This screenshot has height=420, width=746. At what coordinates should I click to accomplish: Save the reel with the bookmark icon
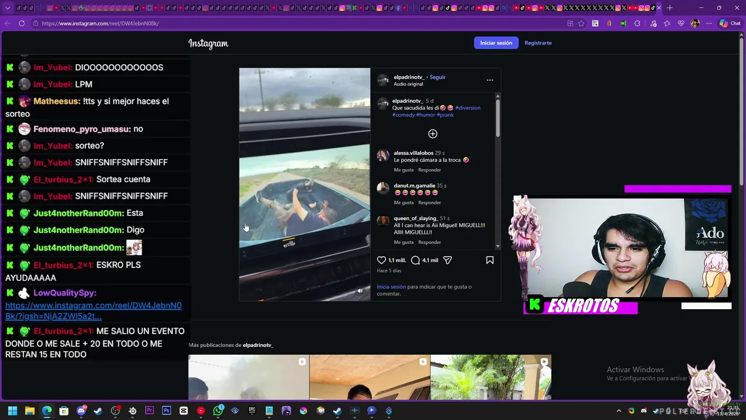point(490,260)
